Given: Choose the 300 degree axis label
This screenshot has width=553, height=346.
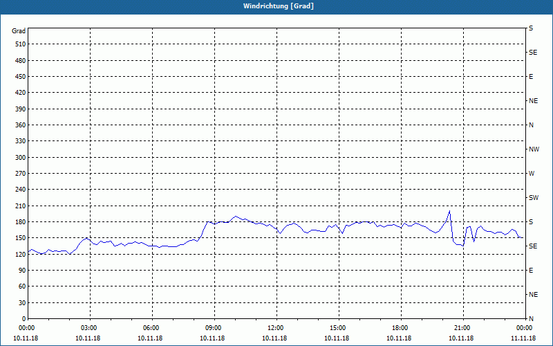Looking at the screenshot, I should pos(21,158).
